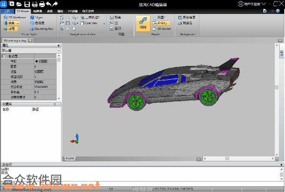
Task: Redo the last undone action
Action: (x=55, y=4)
